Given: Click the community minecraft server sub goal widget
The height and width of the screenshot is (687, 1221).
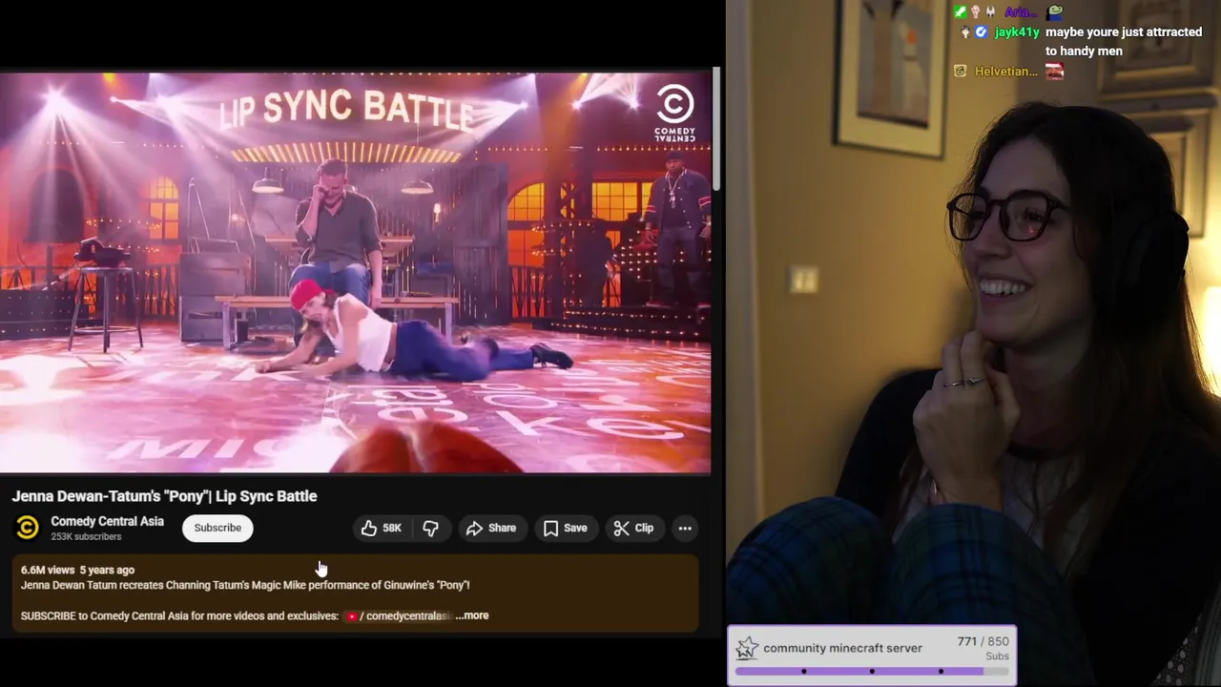Looking at the screenshot, I should 872,656.
